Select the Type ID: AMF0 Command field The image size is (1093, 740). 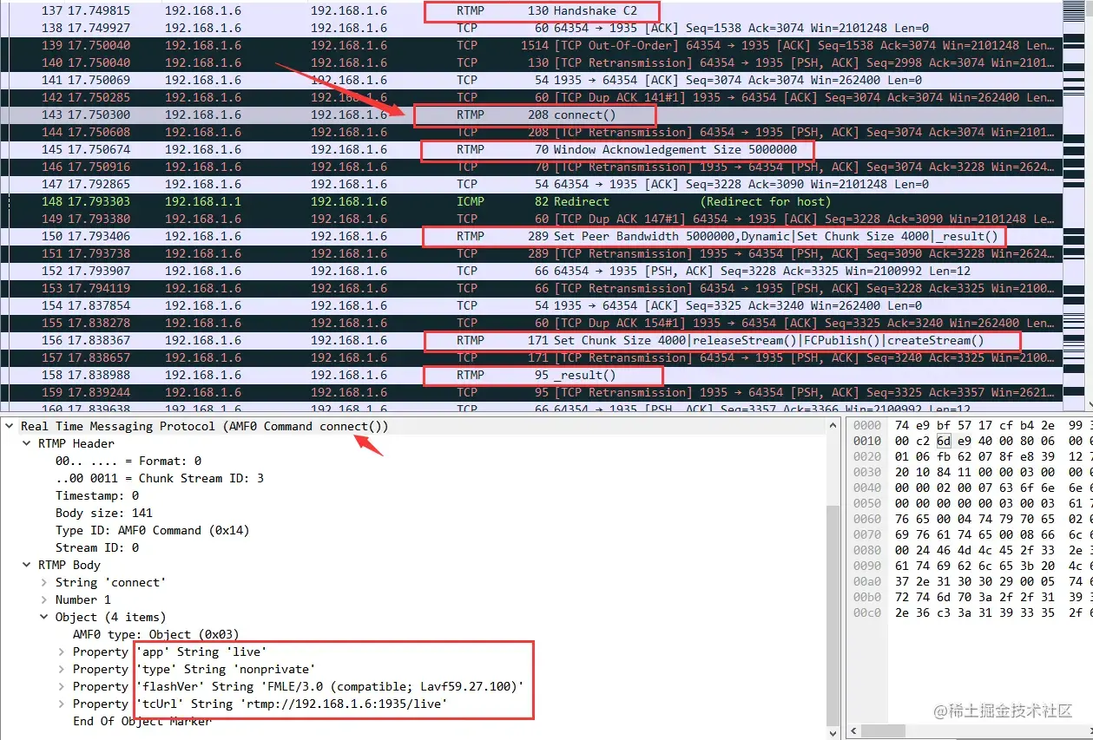coord(128,531)
